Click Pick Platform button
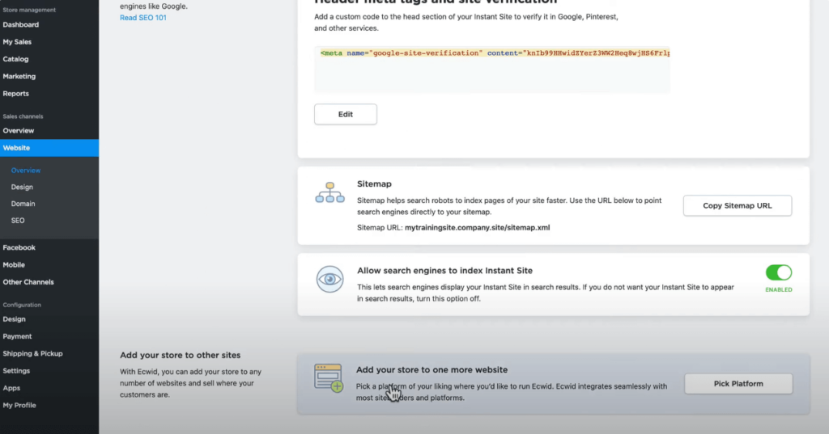829x434 pixels. pos(738,384)
